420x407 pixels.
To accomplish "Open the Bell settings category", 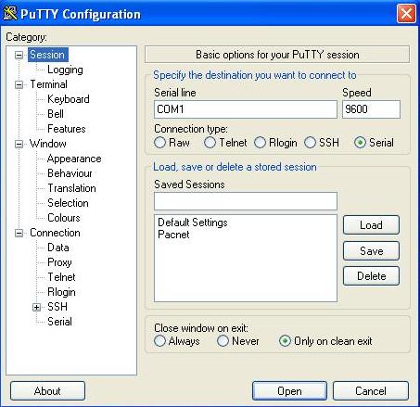I will [x=56, y=114].
